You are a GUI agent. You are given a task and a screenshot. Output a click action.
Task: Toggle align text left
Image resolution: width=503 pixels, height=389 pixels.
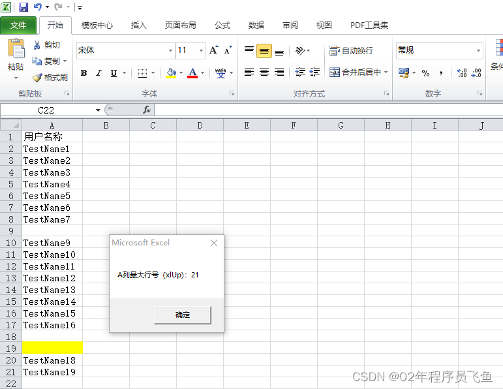(x=249, y=72)
